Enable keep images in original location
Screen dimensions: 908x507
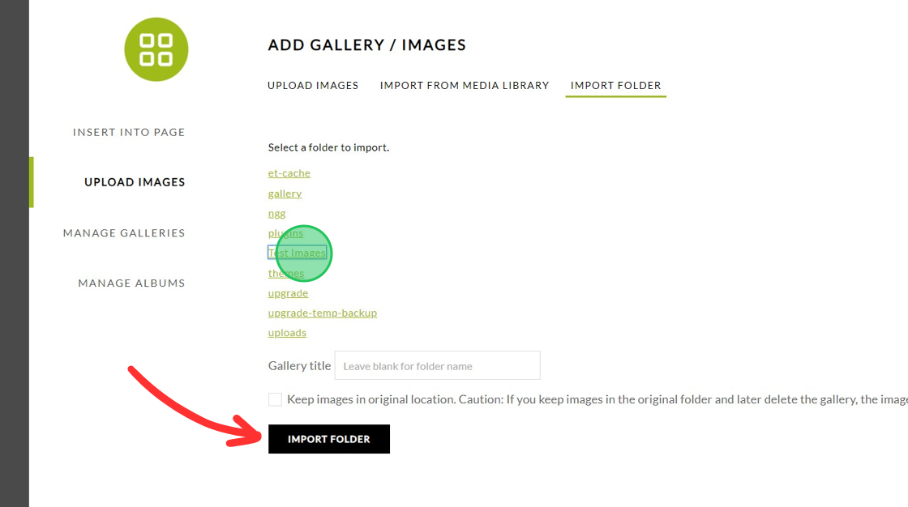click(x=275, y=399)
